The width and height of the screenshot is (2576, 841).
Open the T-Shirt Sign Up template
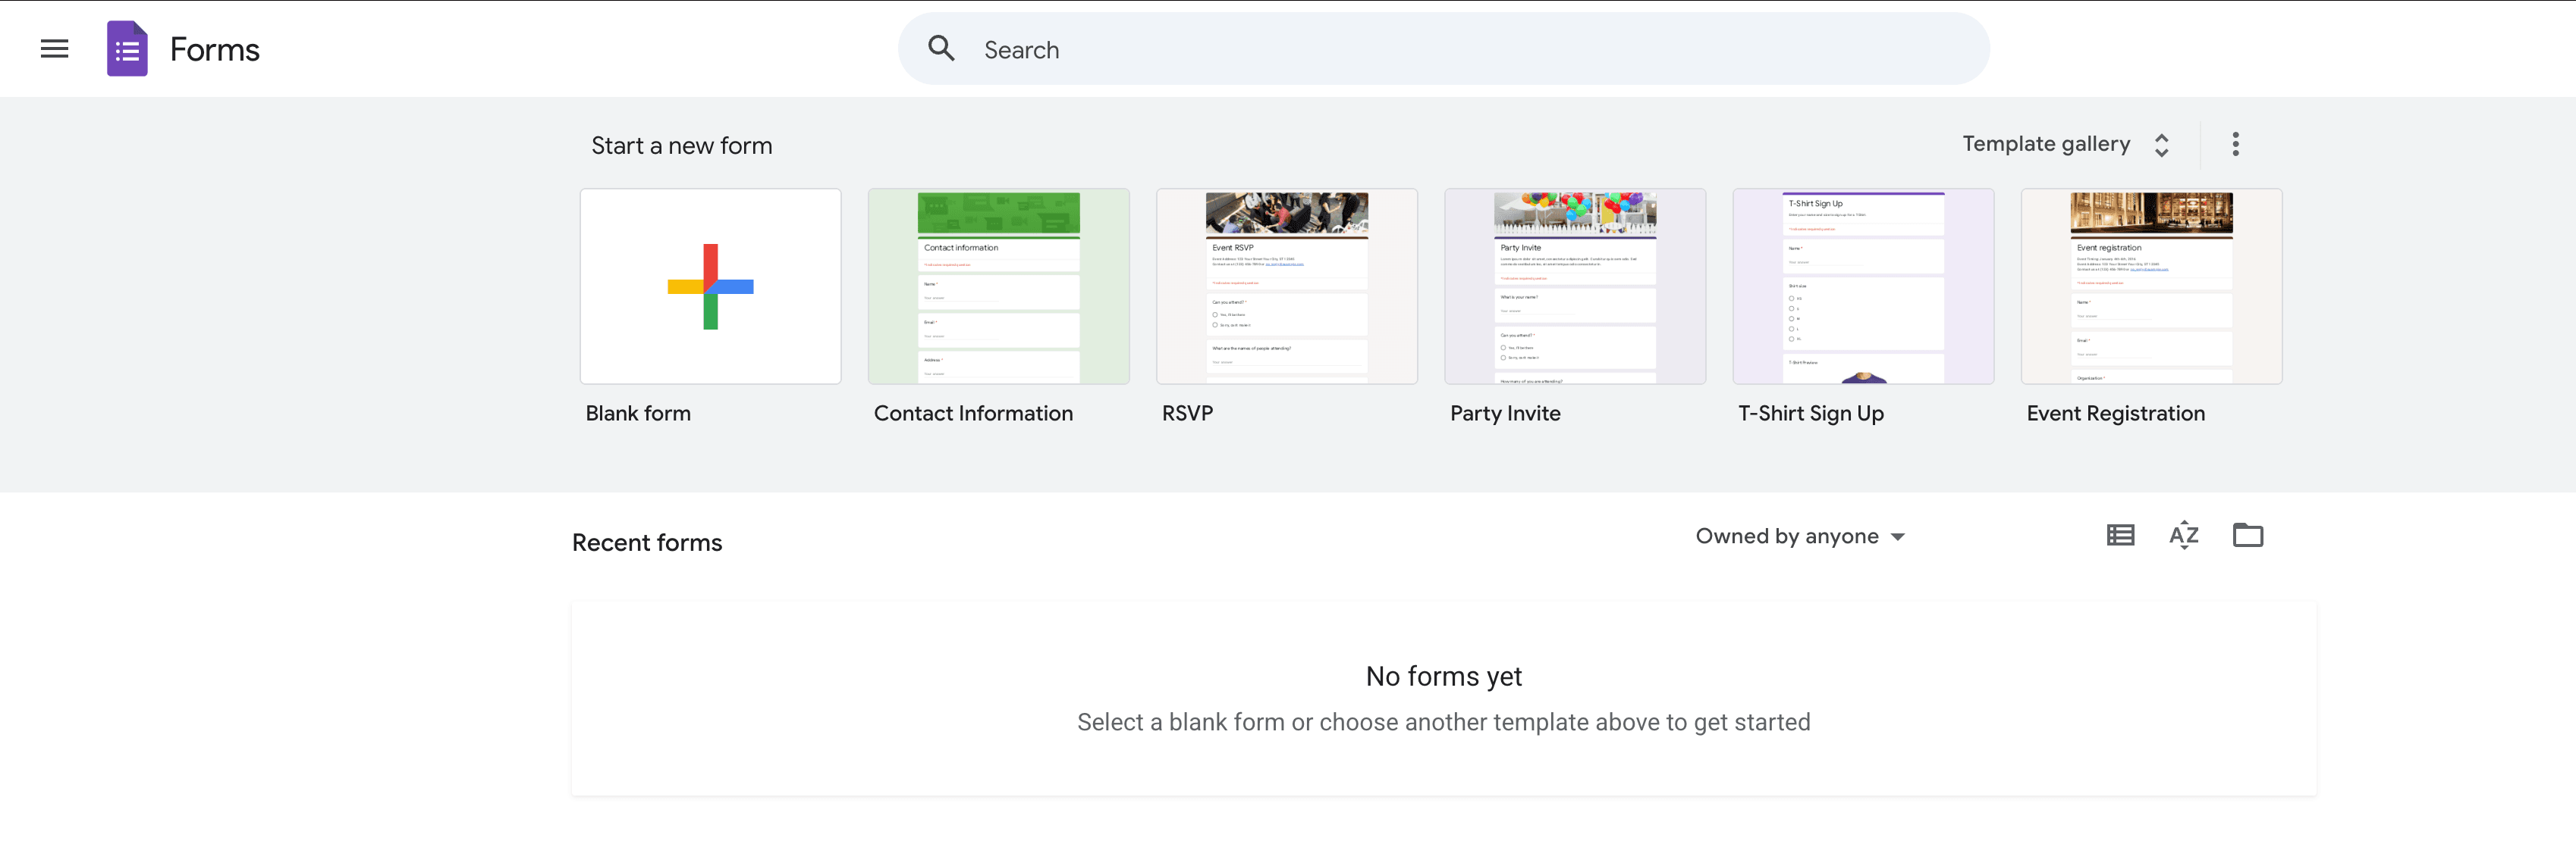point(1862,286)
